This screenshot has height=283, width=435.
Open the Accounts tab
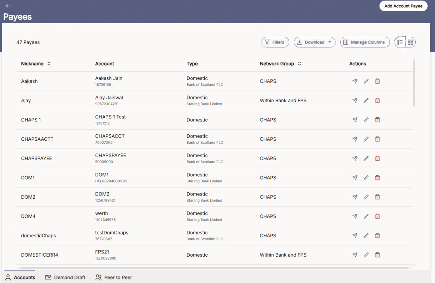pyautogui.click(x=20, y=277)
